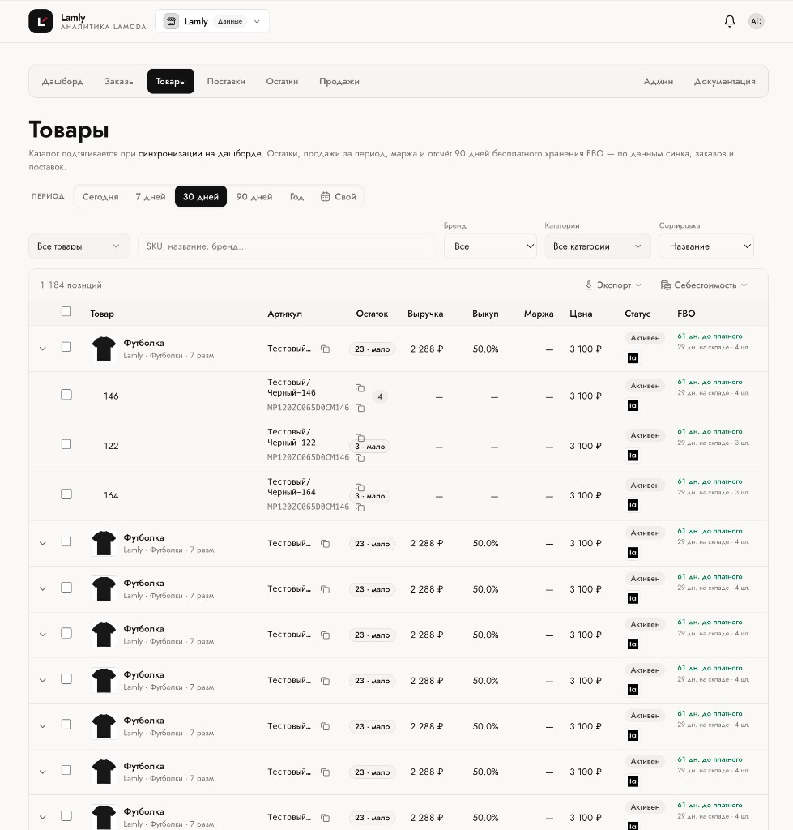Click the Артикул column header
Viewport: 793px width, 830px height.
coord(284,314)
